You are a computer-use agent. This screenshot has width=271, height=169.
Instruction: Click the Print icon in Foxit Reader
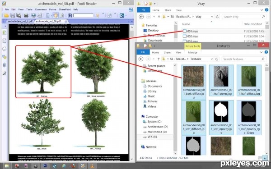(x=26, y=15)
